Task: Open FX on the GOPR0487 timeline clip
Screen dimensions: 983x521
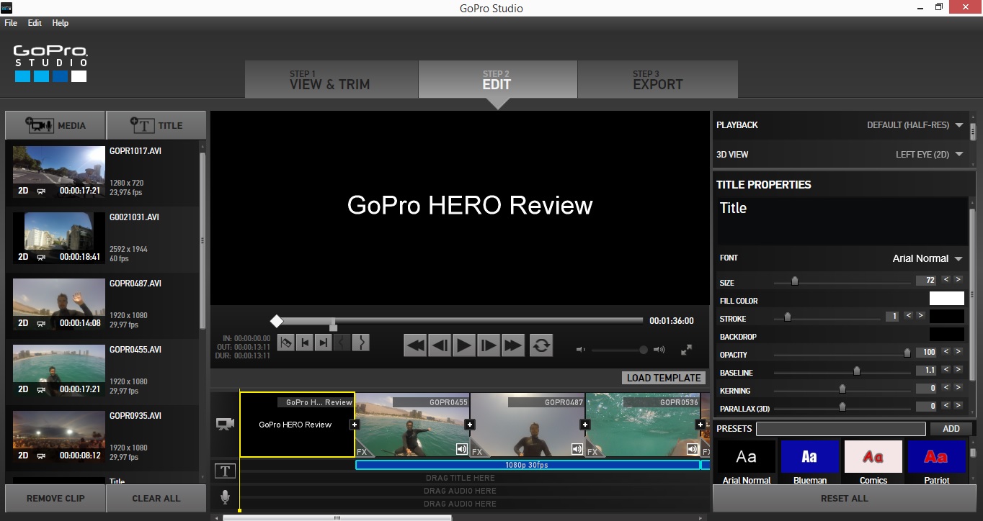Action: coord(477,452)
